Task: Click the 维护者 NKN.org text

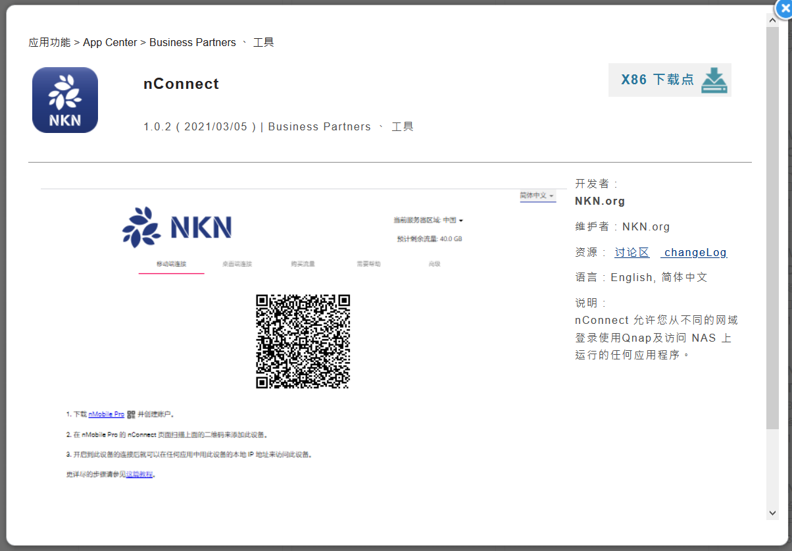Action: (x=622, y=227)
